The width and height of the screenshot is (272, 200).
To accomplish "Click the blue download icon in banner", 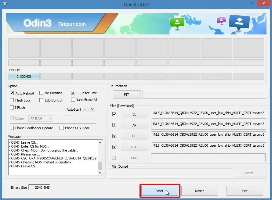I will tap(239, 22).
